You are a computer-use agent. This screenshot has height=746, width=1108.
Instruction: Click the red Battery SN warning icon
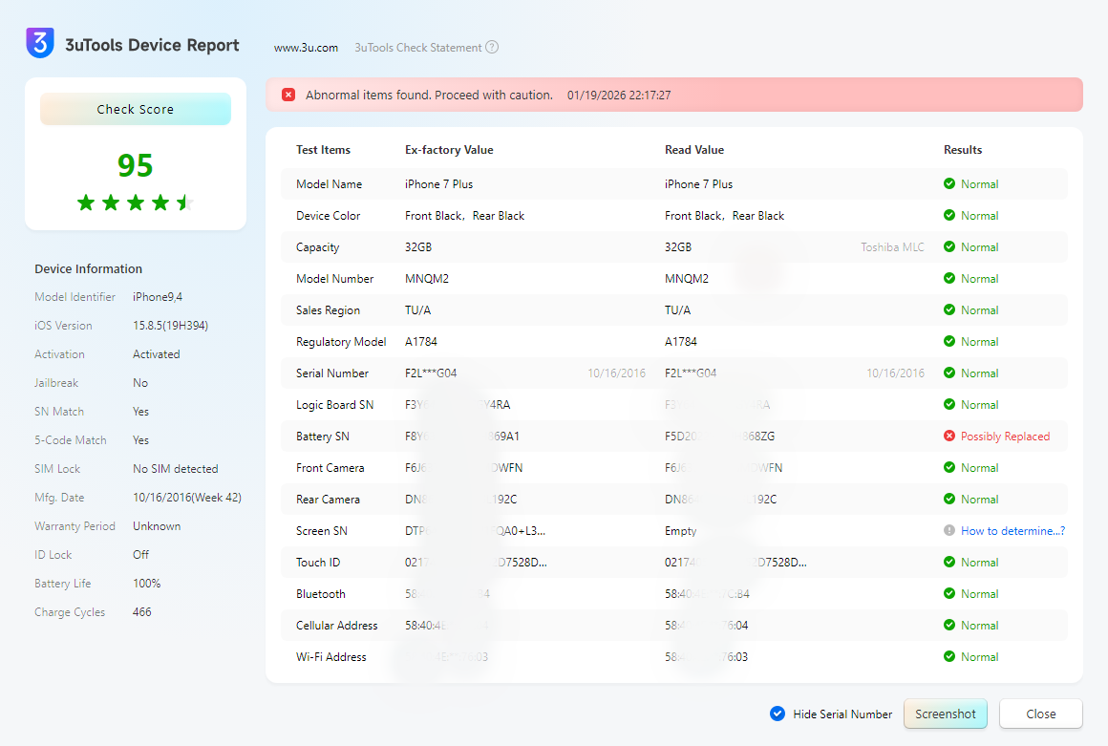pos(949,437)
